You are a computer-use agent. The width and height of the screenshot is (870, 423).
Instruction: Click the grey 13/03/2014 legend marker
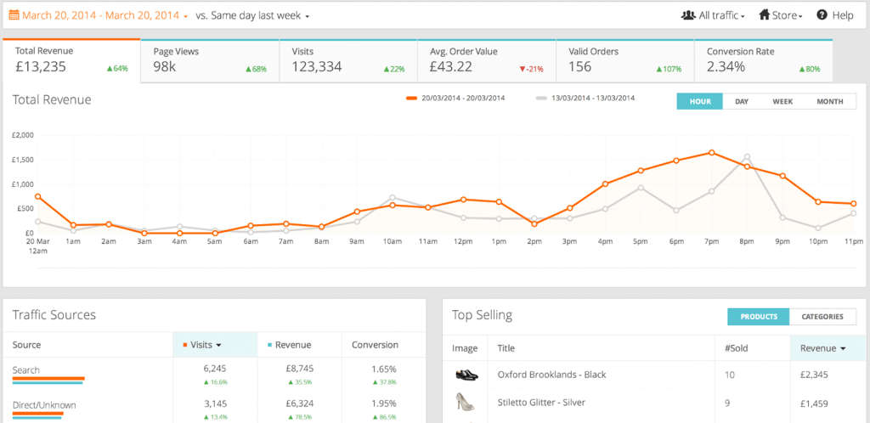click(x=541, y=99)
